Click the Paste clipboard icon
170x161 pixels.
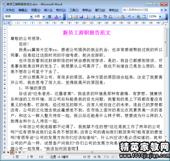(x=122, y=17)
